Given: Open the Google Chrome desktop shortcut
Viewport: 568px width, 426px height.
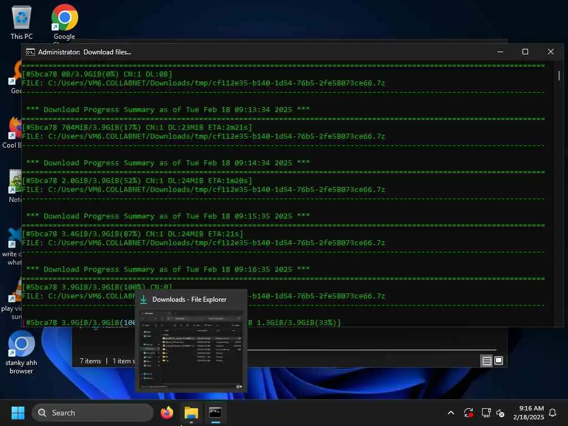Looking at the screenshot, I should [64, 22].
